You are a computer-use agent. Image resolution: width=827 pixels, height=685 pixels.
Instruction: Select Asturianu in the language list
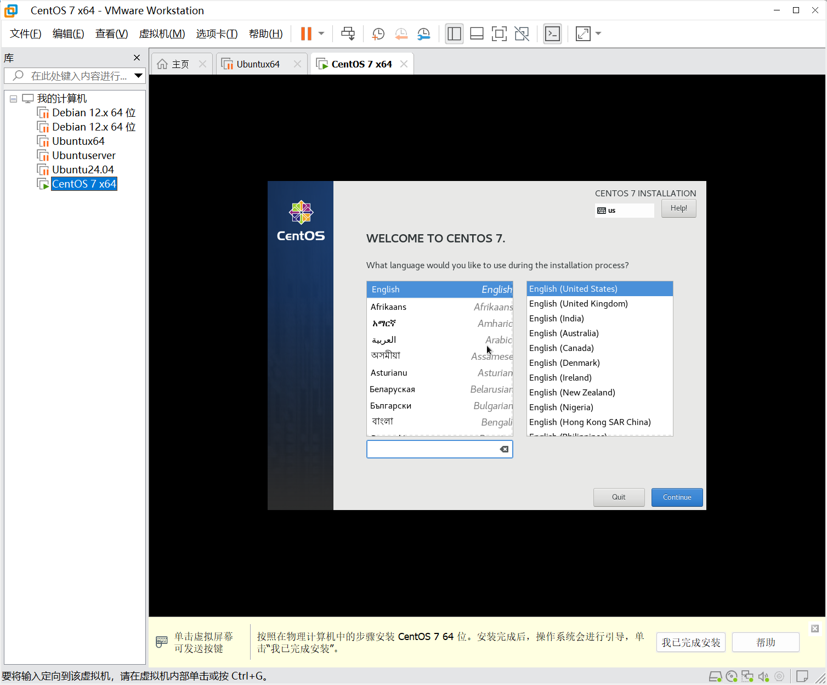[439, 373]
